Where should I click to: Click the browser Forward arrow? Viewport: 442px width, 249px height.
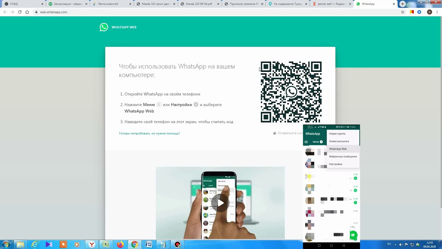12,12
